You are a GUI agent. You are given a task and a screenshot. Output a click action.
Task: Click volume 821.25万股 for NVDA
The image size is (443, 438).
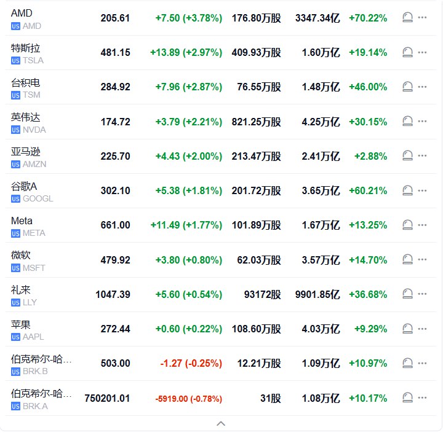click(256, 122)
